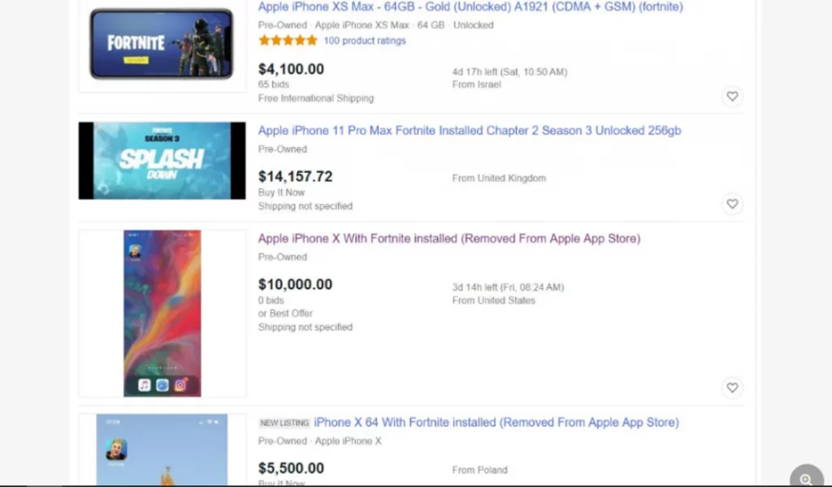Click the bottom iPhone X 64 listing thumbnail
832x487 pixels.
point(162,450)
